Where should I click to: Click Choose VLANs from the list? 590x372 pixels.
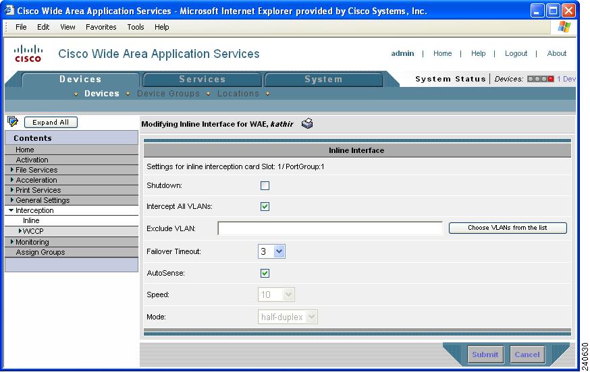(508, 228)
